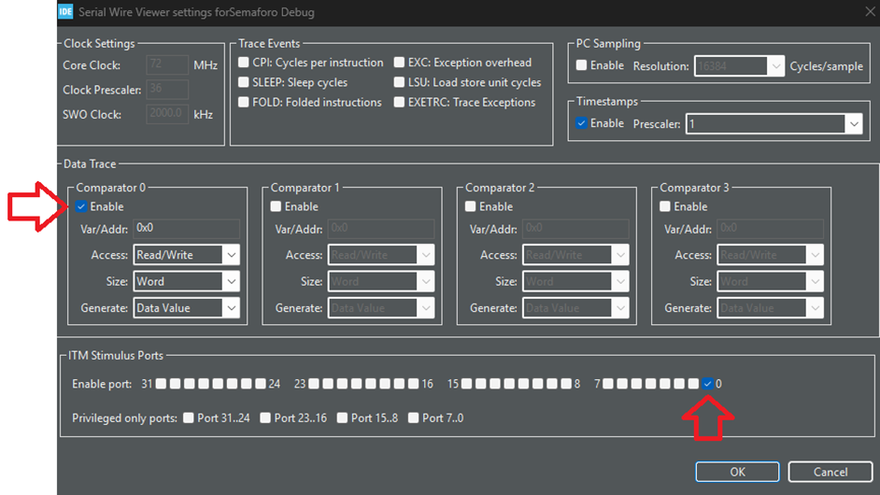Close the Serial Wire Viewer settings dialog
Screen dimensions: 880x495
click(x=870, y=12)
